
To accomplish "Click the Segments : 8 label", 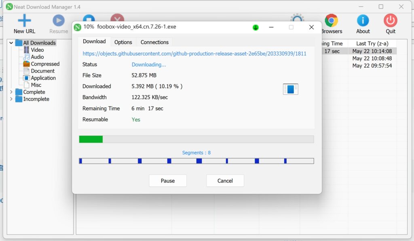I will [x=196, y=153].
